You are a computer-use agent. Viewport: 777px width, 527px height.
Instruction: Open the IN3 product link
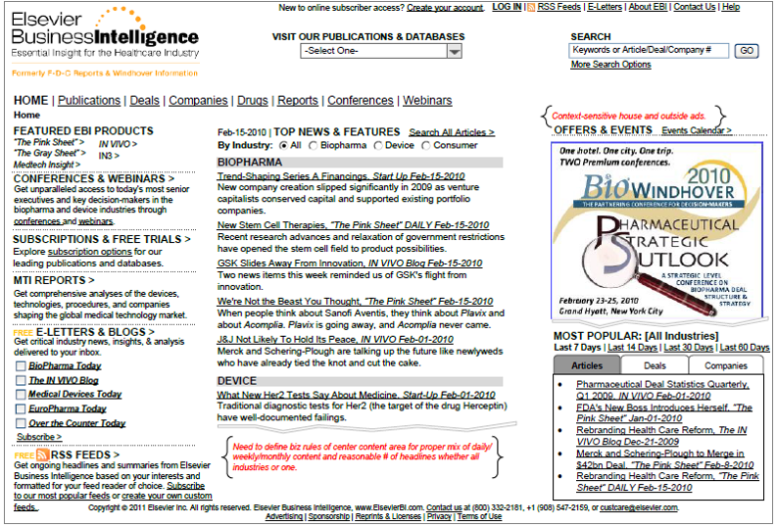coord(109,156)
